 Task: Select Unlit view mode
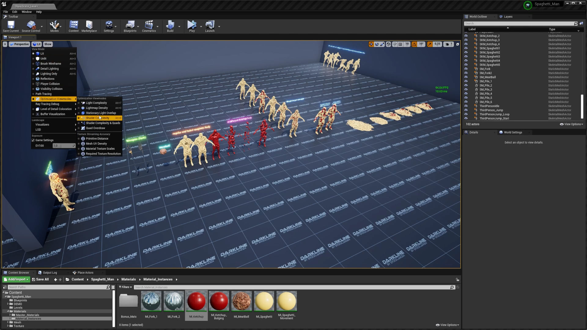(x=54, y=59)
